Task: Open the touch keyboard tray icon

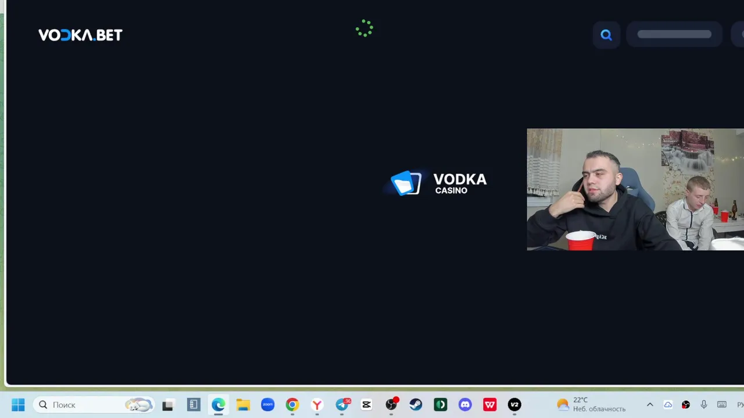Action: [722, 405]
